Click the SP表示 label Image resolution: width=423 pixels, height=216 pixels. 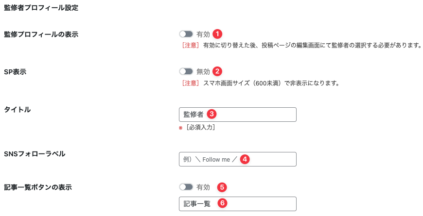click(x=15, y=72)
